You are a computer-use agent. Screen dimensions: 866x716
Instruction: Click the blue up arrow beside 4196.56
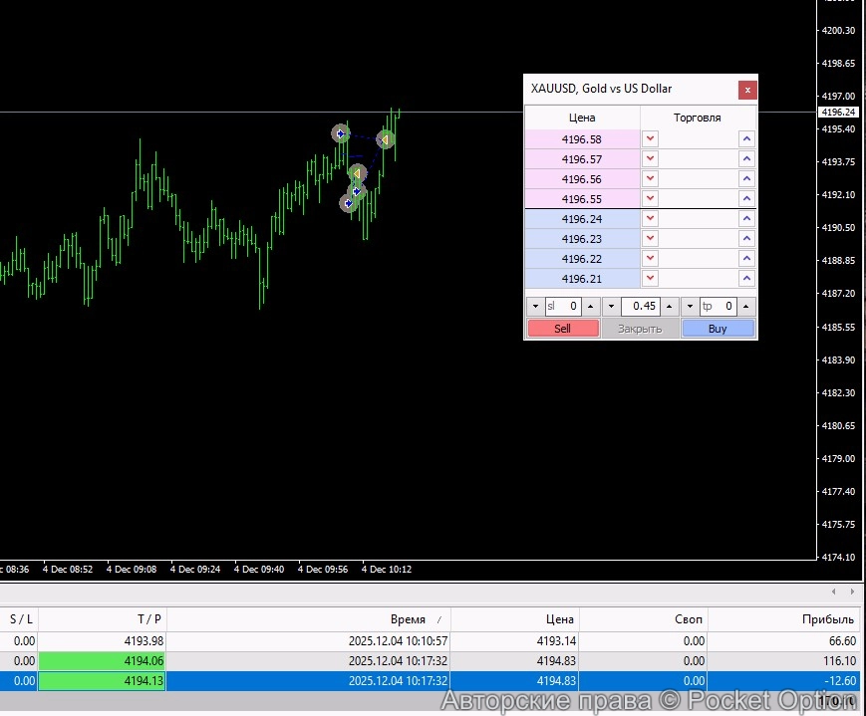[x=746, y=179]
